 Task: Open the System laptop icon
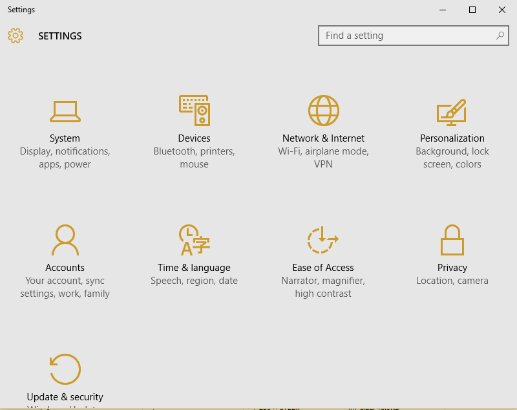click(65, 111)
